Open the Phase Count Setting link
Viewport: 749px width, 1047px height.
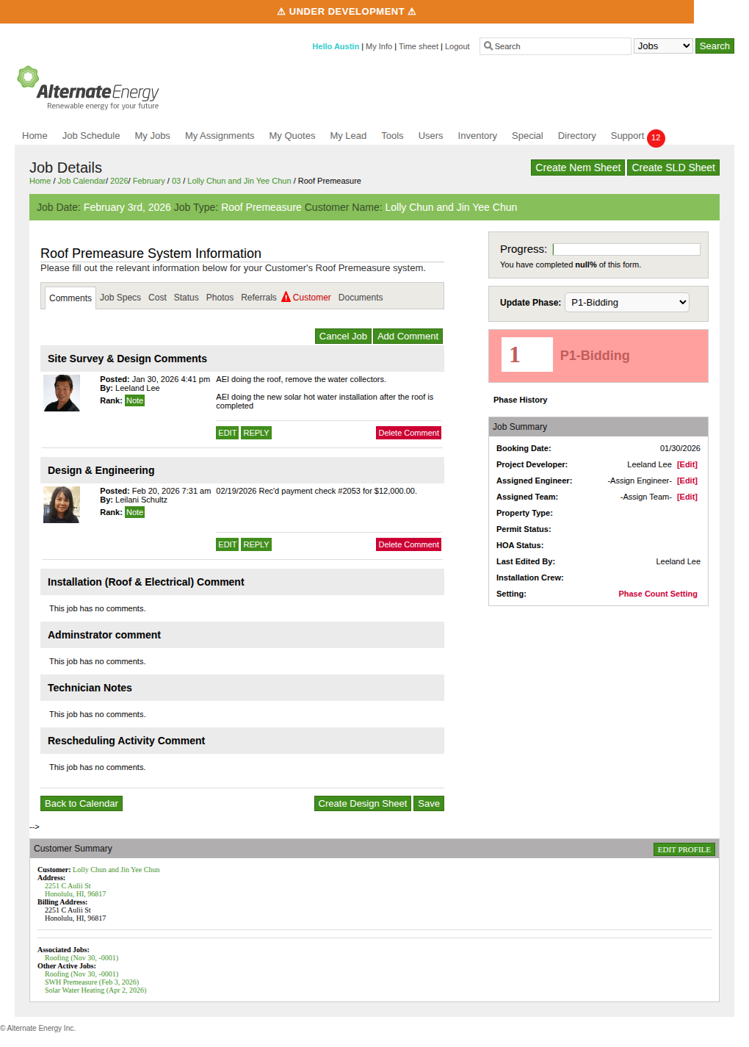(657, 594)
